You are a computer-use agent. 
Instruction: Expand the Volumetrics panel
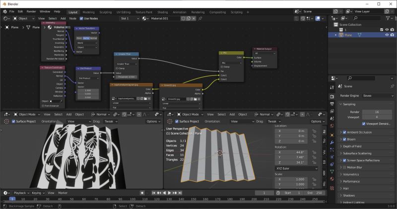click(x=341, y=175)
